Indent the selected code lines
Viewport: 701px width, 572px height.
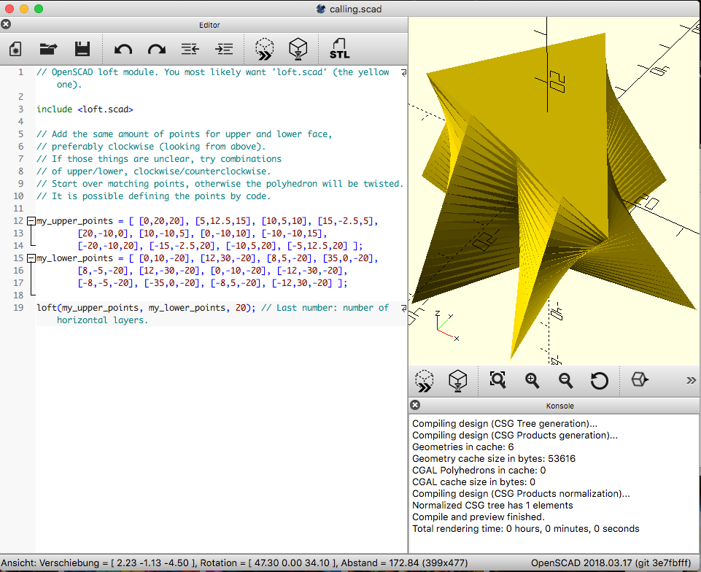pyautogui.click(x=223, y=49)
